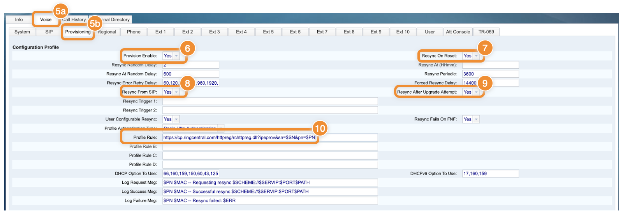The image size is (623, 216).
Task: Expand the User Configurable Resync dropdown
Action: click(x=171, y=119)
